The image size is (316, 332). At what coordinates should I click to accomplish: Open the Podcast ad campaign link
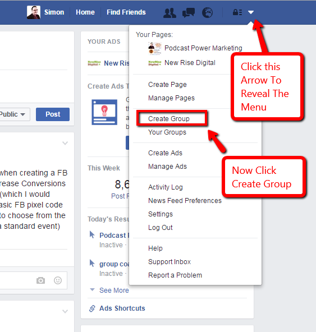(x=114, y=235)
